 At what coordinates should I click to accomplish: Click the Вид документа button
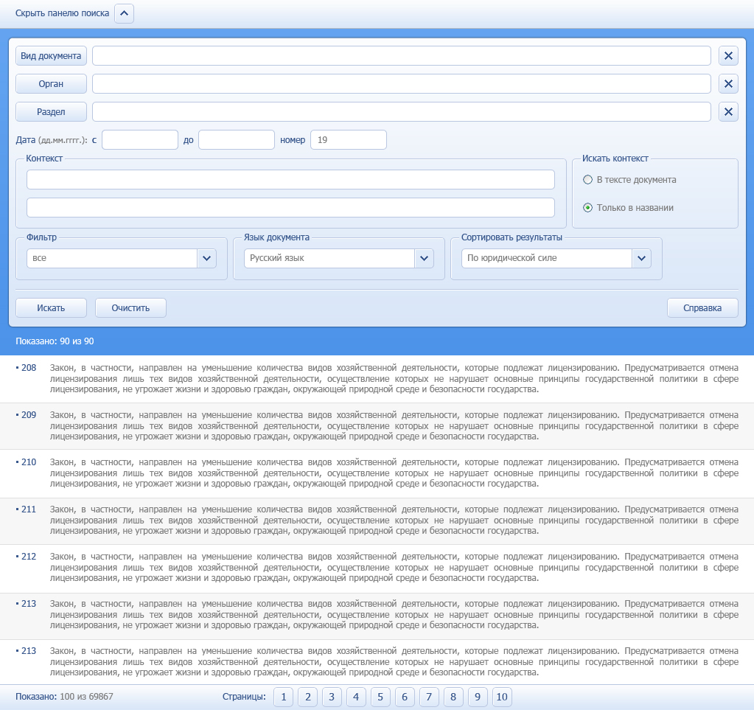(51, 56)
